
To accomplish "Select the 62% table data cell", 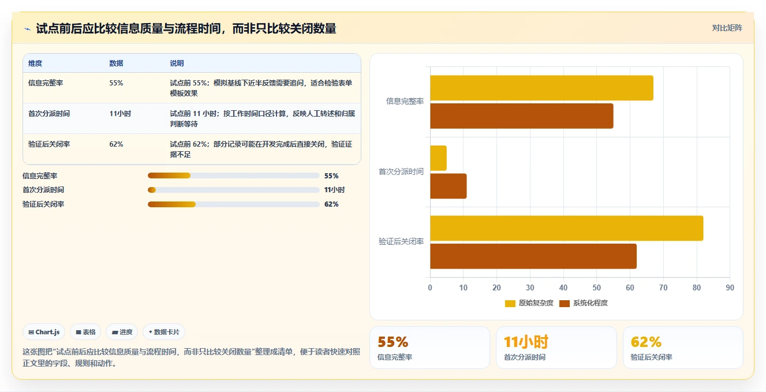I will (116, 144).
